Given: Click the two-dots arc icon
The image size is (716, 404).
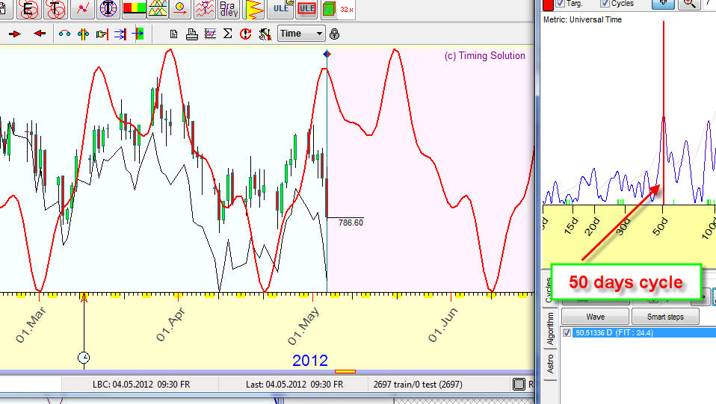Looking at the screenshot, I should pyautogui.click(x=64, y=34).
